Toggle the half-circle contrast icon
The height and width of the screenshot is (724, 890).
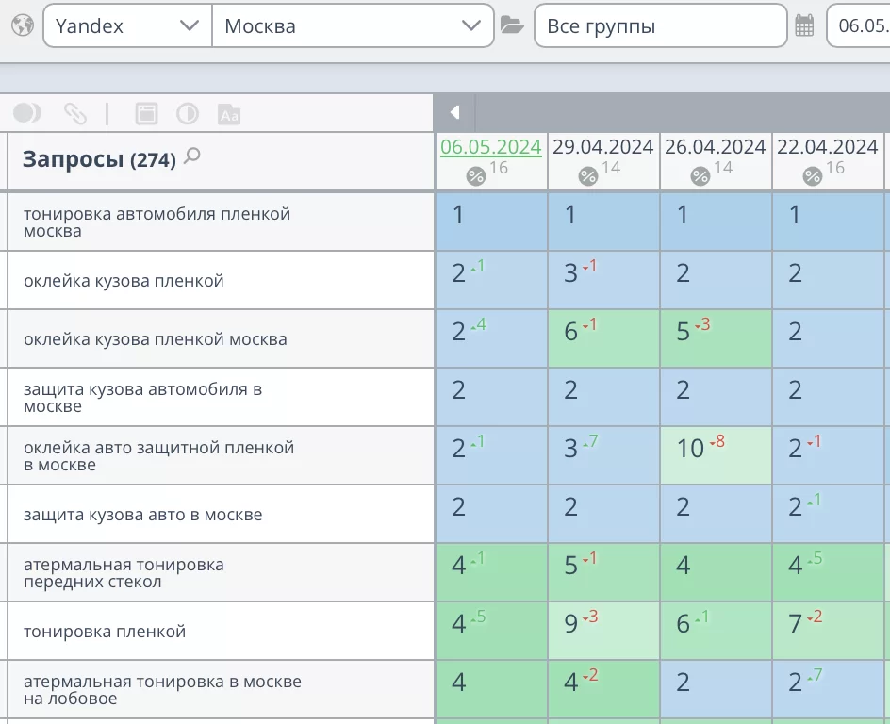[x=188, y=114]
